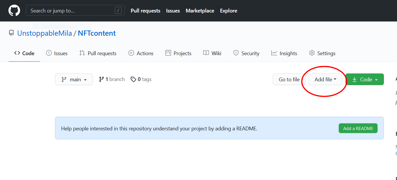Open the UnstoppableMila user profile link
The height and width of the screenshot is (180, 397).
[45, 33]
